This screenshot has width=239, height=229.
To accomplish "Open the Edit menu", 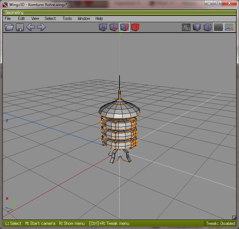I will pyautogui.click(x=21, y=18).
